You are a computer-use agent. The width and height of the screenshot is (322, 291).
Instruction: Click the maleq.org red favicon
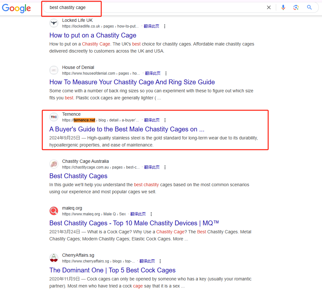(x=54, y=211)
